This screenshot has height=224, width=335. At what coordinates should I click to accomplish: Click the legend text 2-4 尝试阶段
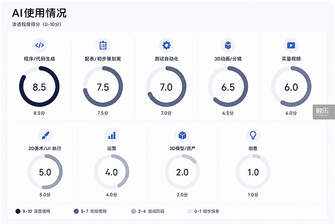(151, 212)
